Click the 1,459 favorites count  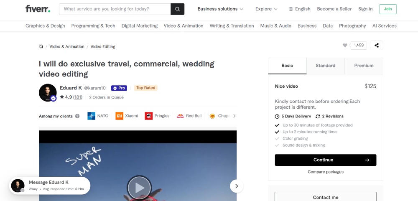click(x=359, y=45)
